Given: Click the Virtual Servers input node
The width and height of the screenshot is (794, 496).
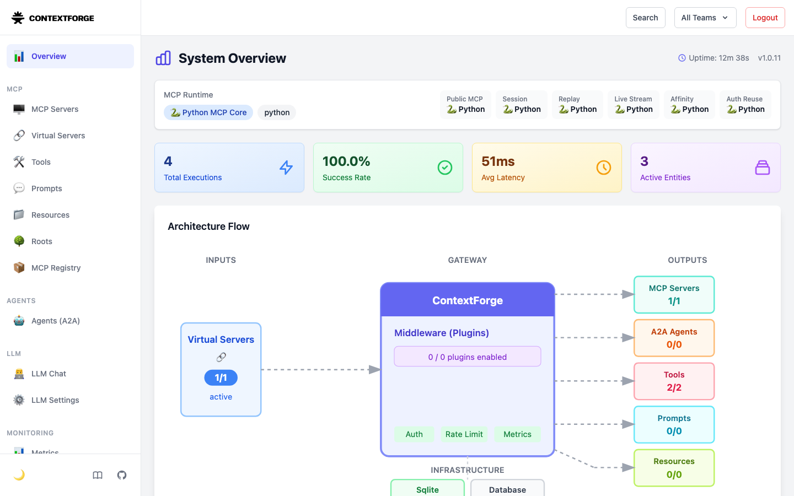Looking at the screenshot, I should coord(221,369).
